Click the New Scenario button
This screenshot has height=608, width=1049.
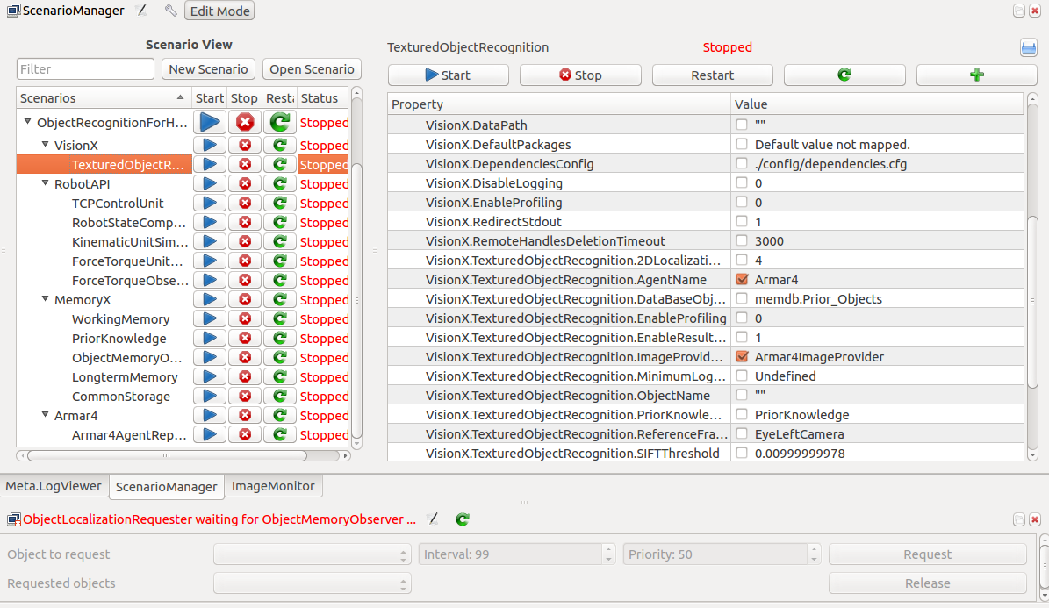208,69
